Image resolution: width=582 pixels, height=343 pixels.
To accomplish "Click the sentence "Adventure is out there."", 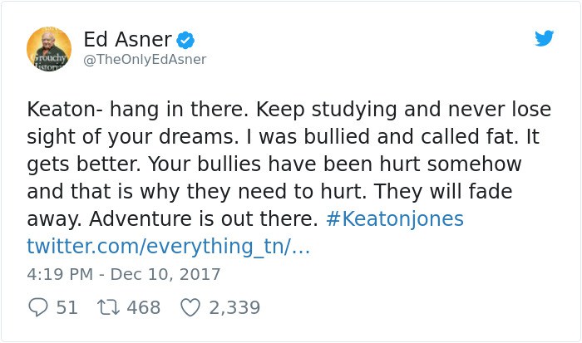I will tap(204, 218).
